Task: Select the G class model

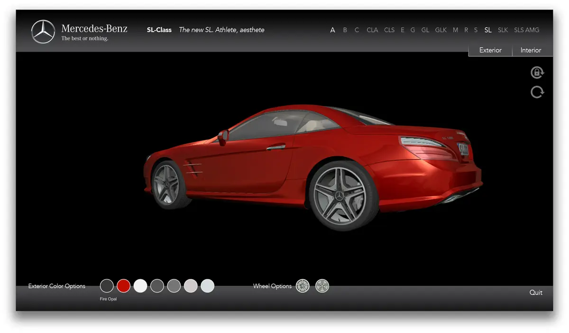Action: 413,30
